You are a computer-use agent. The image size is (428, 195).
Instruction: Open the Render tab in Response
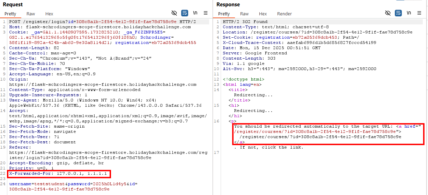(284, 14)
